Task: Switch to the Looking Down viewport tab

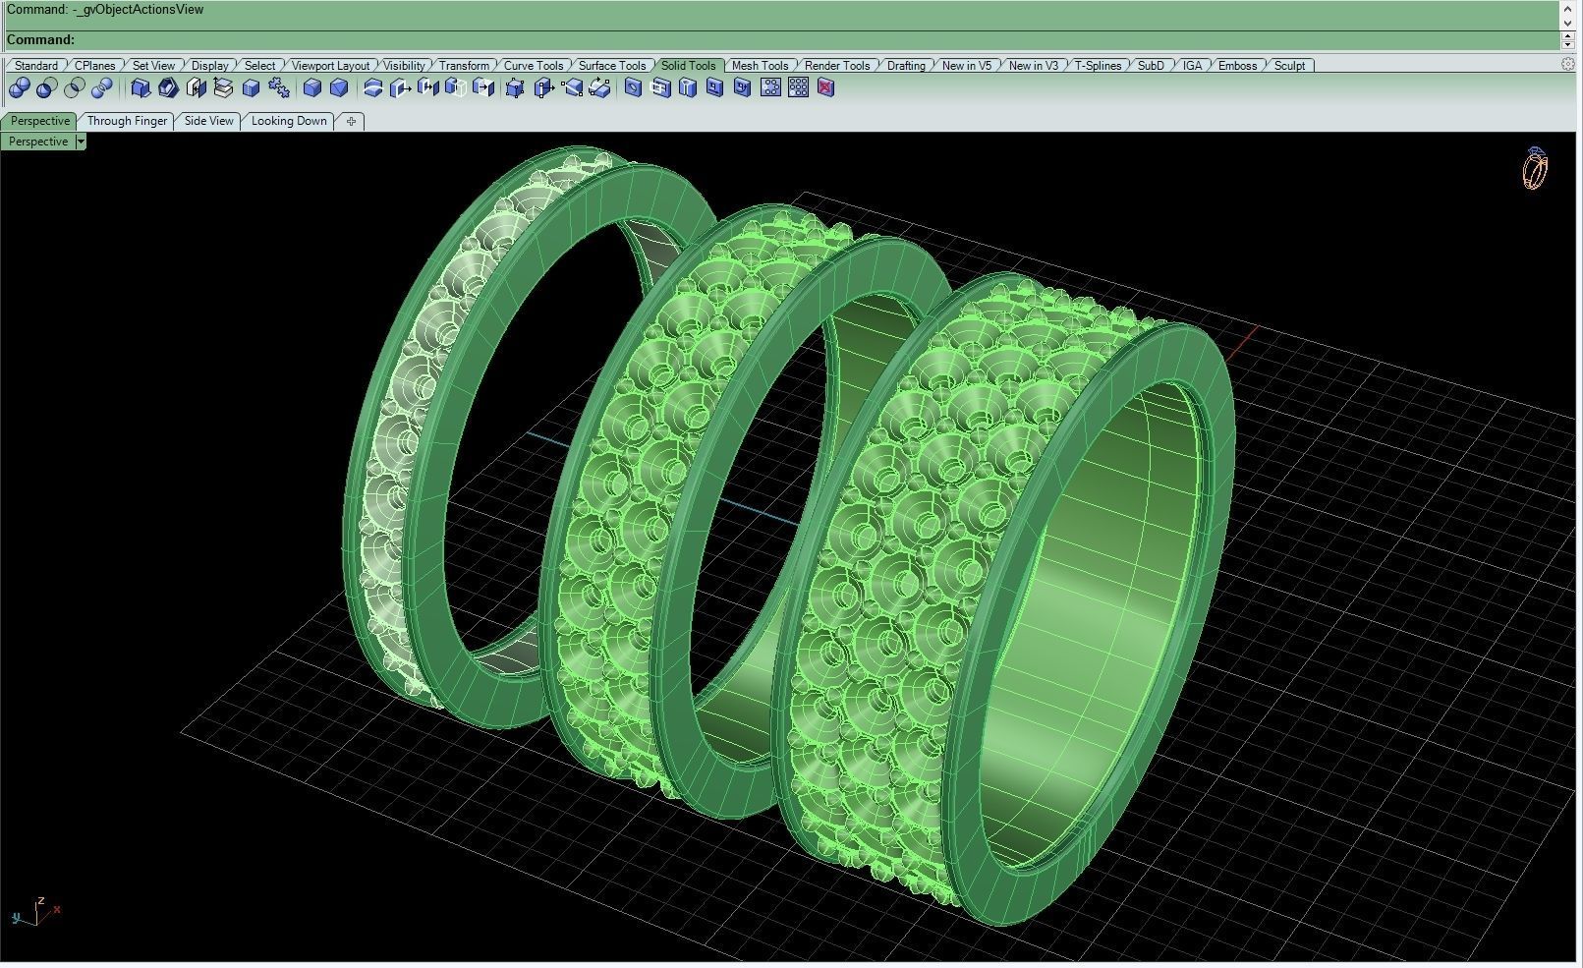Action: point(289,121)
